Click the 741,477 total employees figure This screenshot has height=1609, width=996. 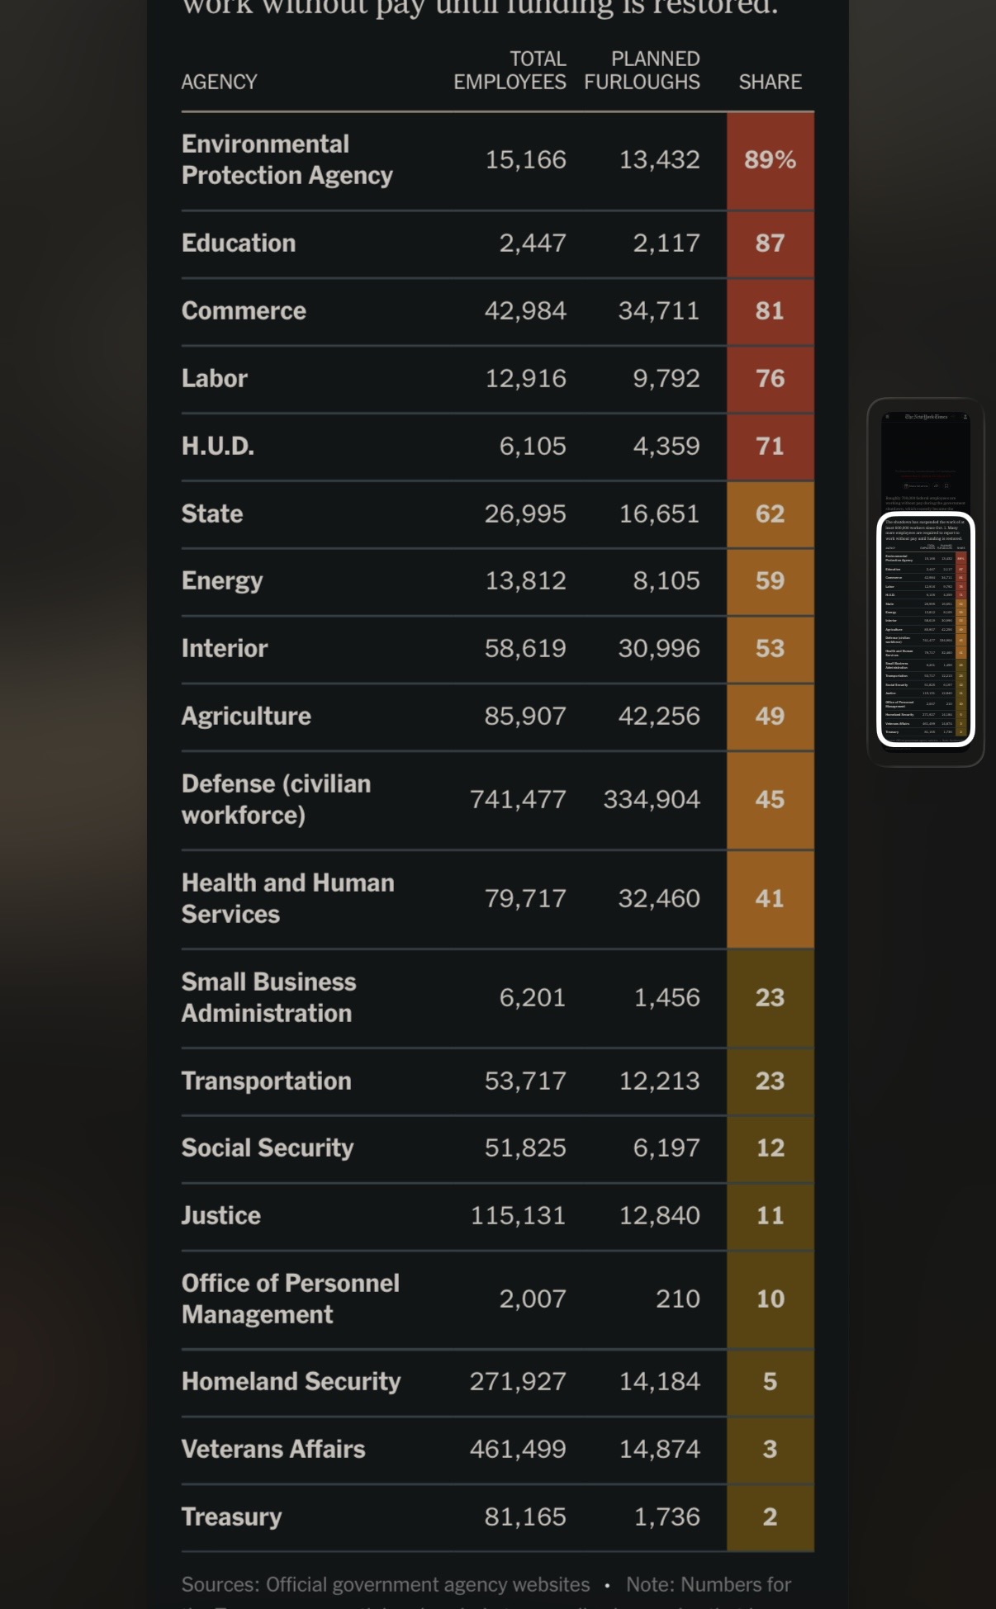[x=518, y=799]
